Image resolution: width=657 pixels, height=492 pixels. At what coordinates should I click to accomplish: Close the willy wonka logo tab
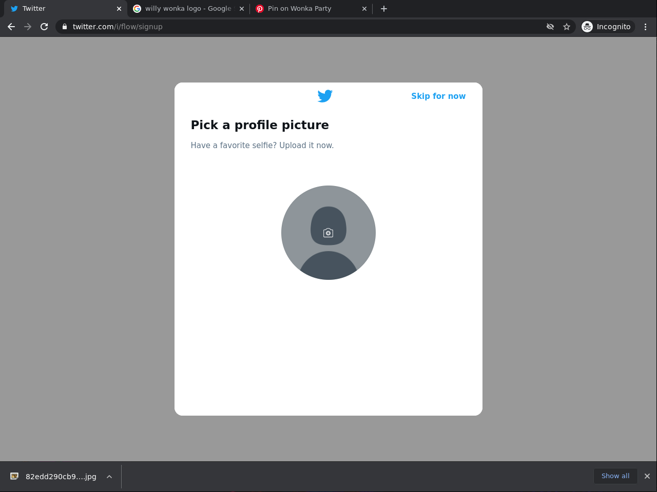[242, 9]
